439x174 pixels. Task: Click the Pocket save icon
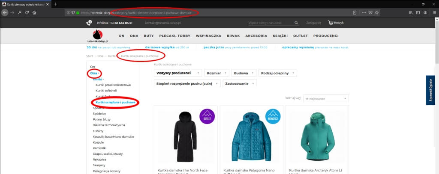coord(370,12)
